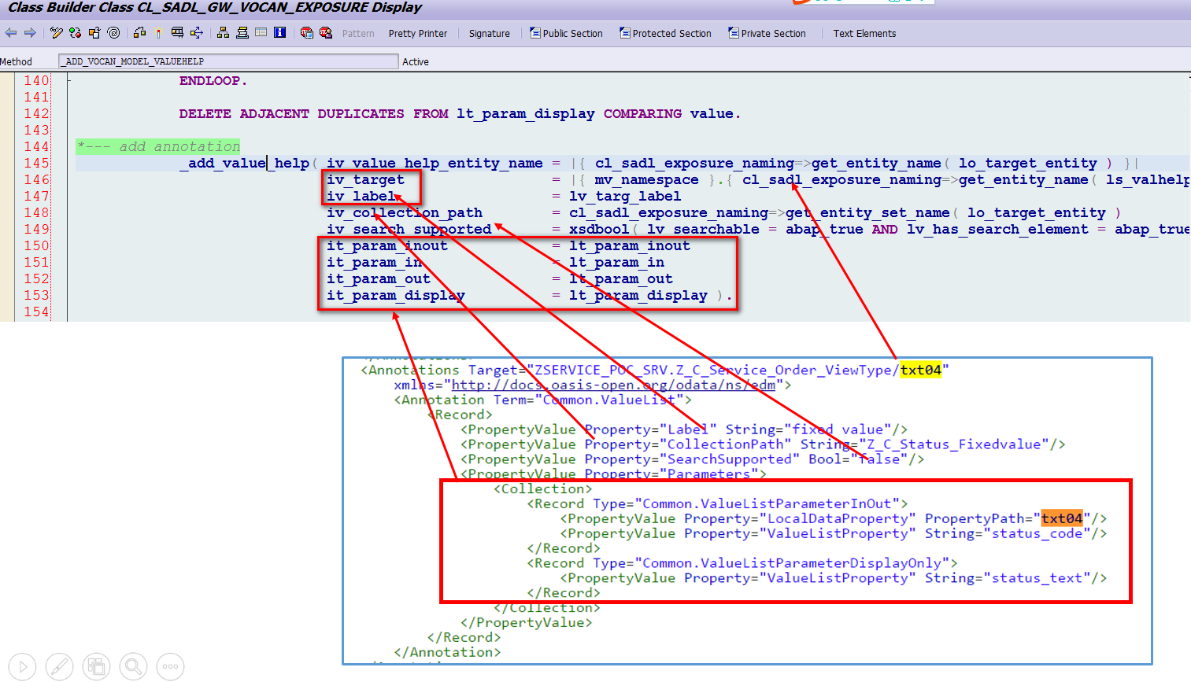Navigate forward using the green right arrow
The height and width of the screenshot is (682, 1191).
click(x=31, y=33)
